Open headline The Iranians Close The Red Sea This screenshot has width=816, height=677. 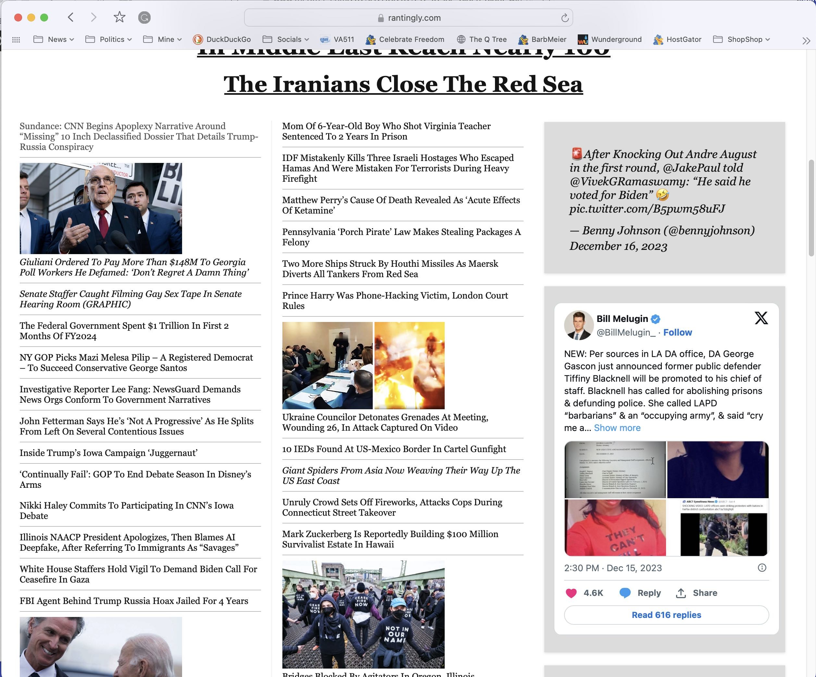pyautogui.click(x=403, y=84)
